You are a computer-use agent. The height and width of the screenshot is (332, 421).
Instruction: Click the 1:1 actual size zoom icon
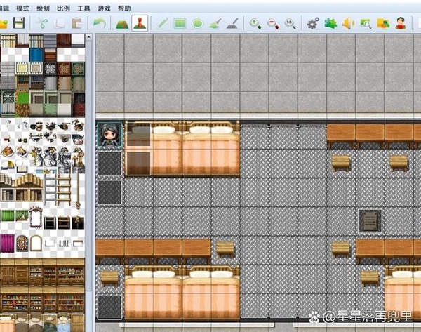point(290,23)
